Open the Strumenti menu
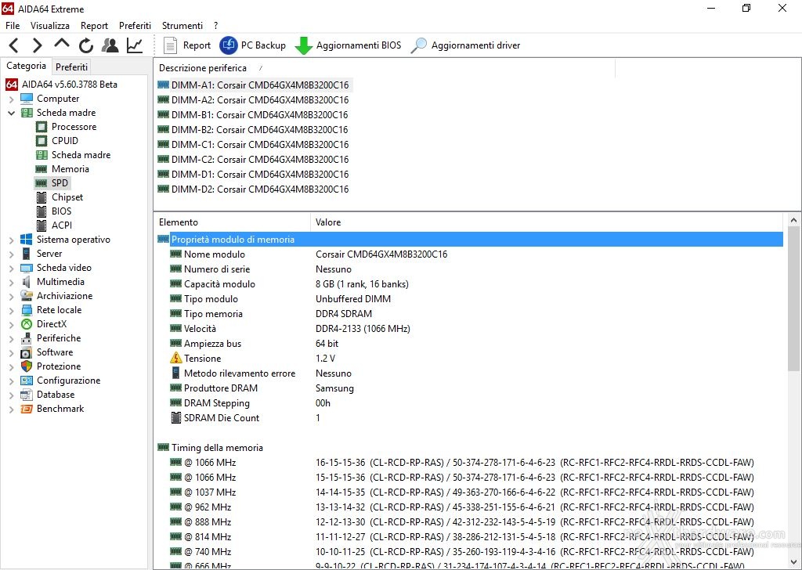This screenshot has height=570, width=802. pyautogui.click(x=182, y=26)
